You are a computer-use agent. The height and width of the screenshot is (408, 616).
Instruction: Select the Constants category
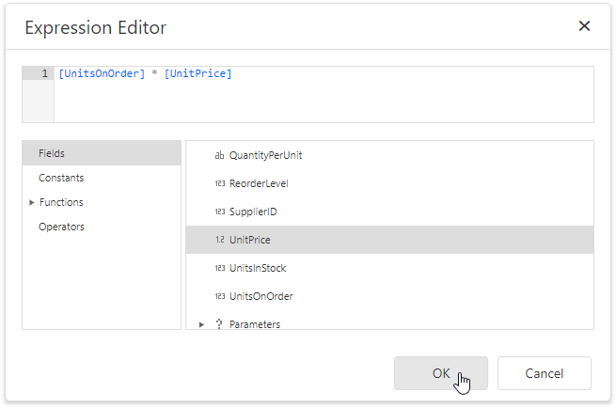click(61, 178)
